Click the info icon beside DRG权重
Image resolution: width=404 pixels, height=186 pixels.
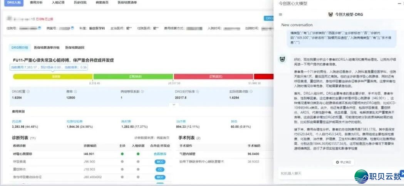click(x=28, y=92)
